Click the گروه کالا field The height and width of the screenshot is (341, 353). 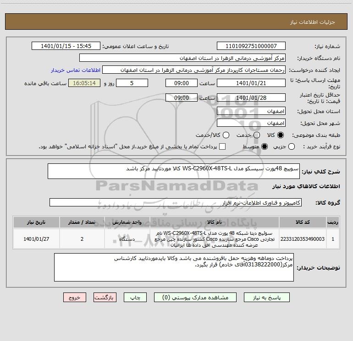(x=176, y=202)
